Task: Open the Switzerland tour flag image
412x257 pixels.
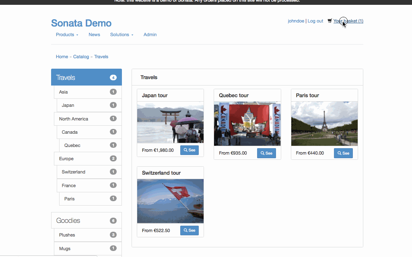Action: pyautogui.click(x=170, y=201)
